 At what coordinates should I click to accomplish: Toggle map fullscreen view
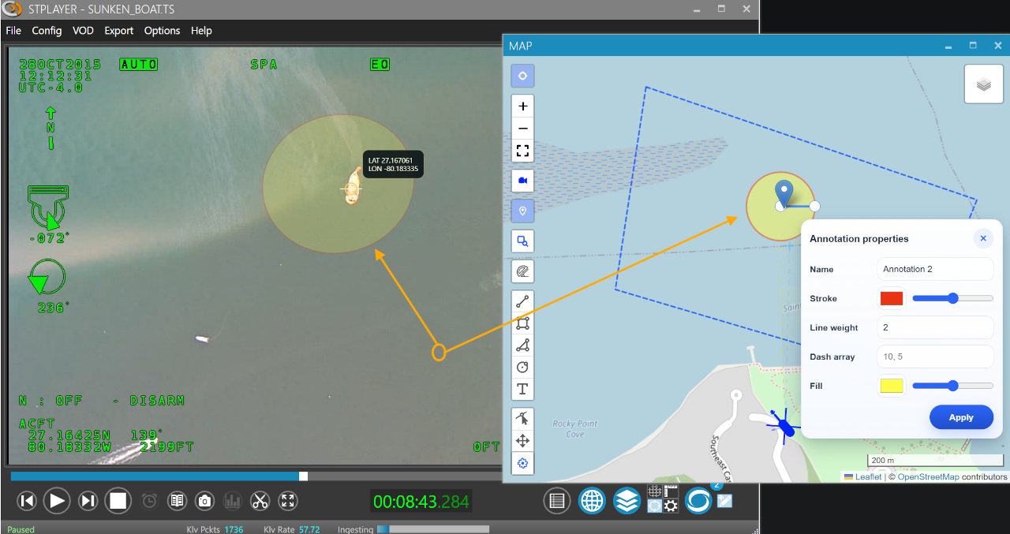(522, 151)
